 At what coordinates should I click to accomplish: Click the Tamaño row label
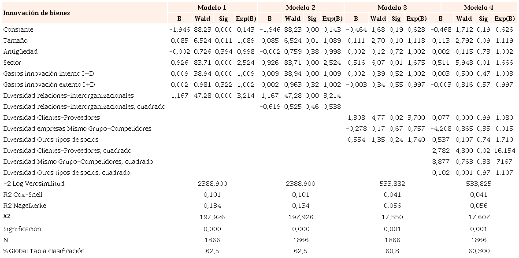pyautogui.click(x=15, y=41)
